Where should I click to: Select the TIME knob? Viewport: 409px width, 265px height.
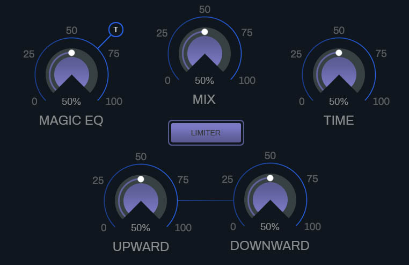[339, 74]
